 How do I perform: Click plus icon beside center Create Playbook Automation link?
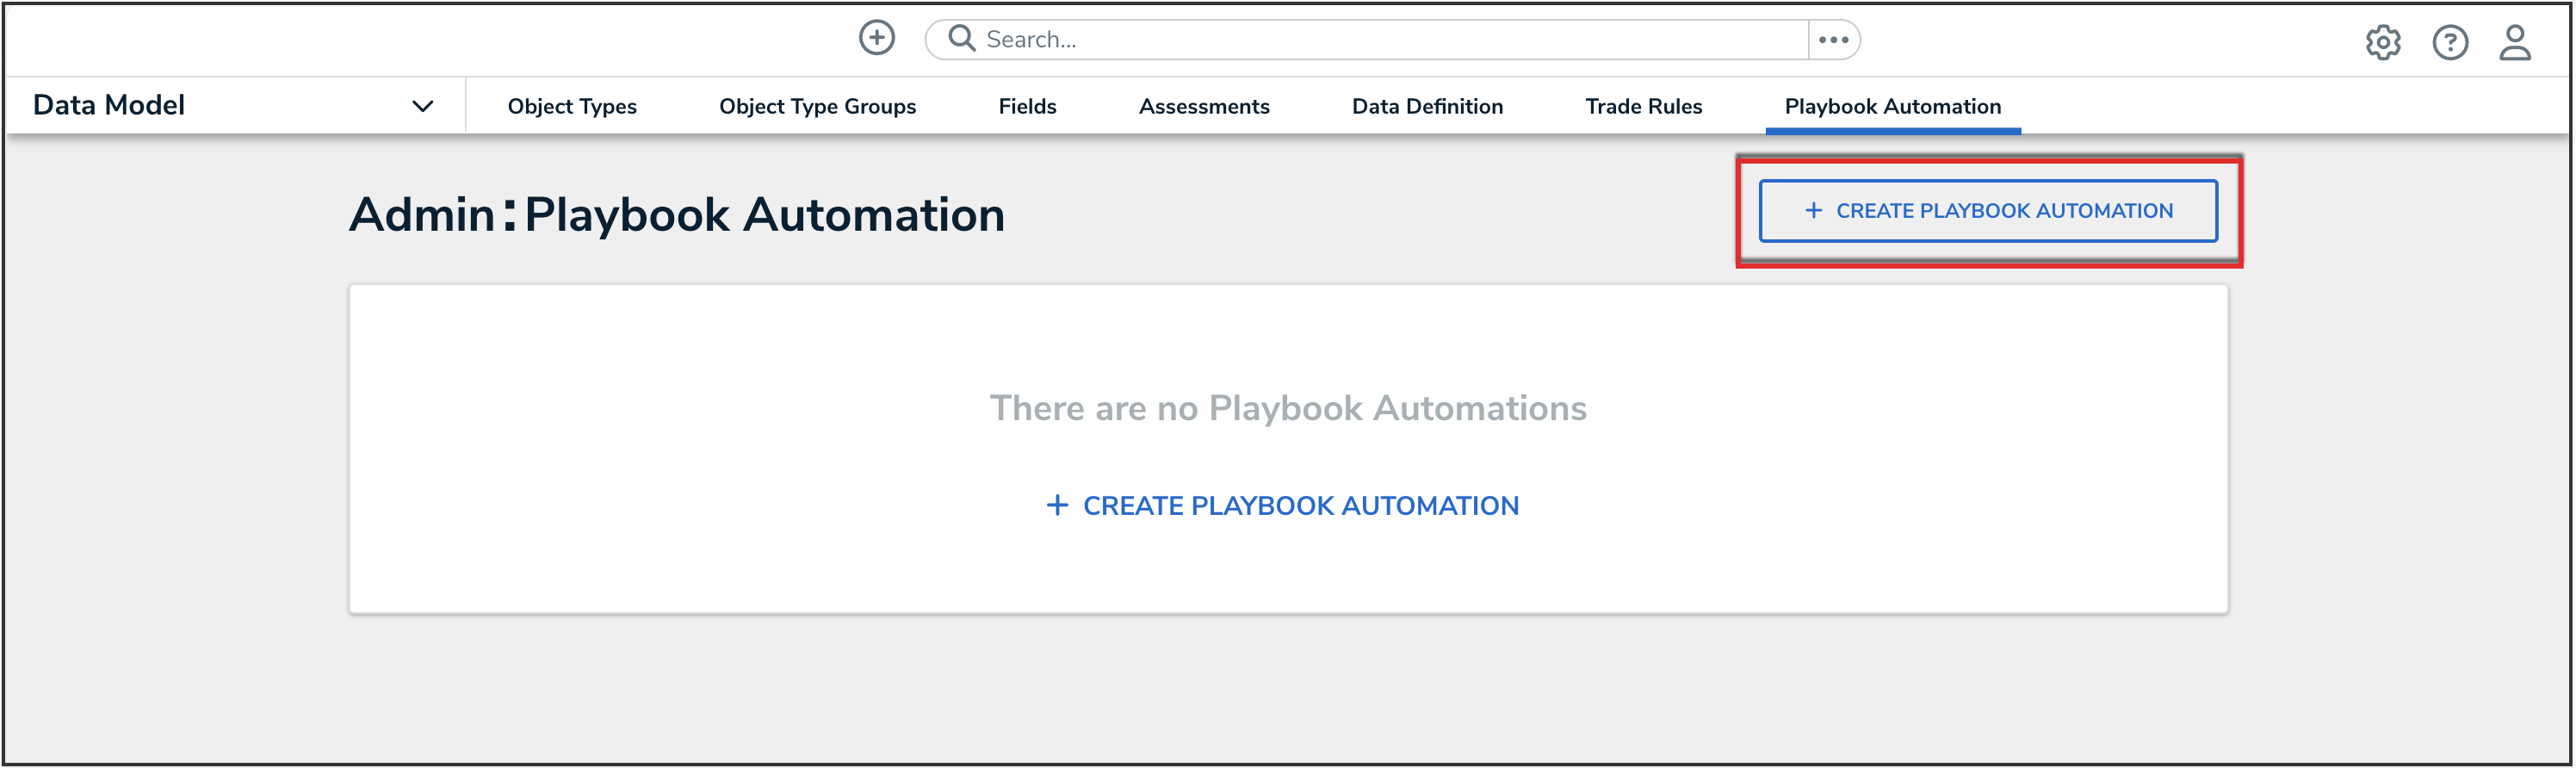point(1056,506)
